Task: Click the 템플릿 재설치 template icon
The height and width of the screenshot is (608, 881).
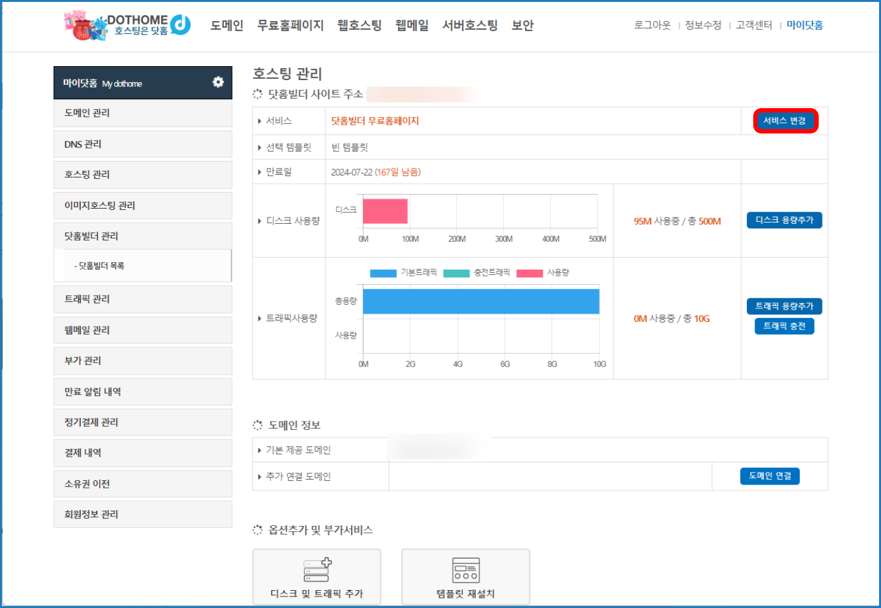Action: (465, 570)
